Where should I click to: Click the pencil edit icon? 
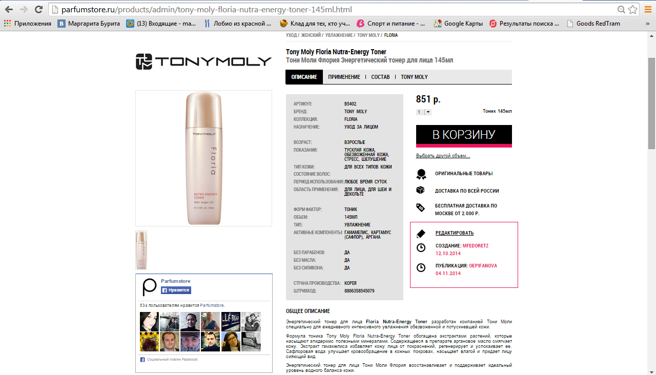(421, 233)
